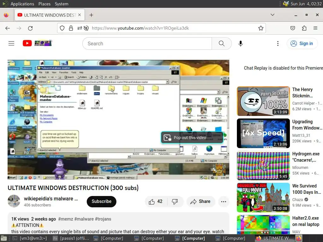Open the Upgrading From Windows thumbnail
323x242 pixels.
tap(263, 133)
